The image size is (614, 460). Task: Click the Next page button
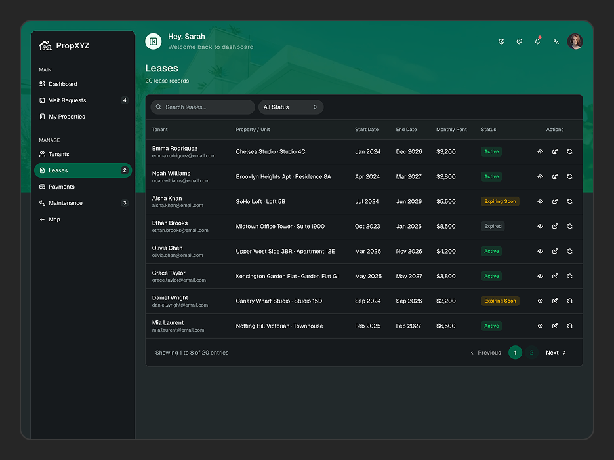[x=556, y=353]
